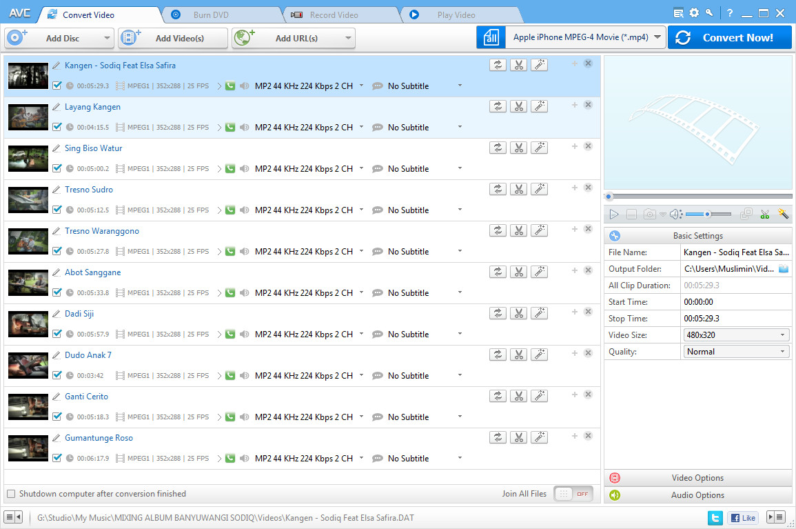Switch to the Burn DVD tab
796x529 pixels.
coord(223,14)
